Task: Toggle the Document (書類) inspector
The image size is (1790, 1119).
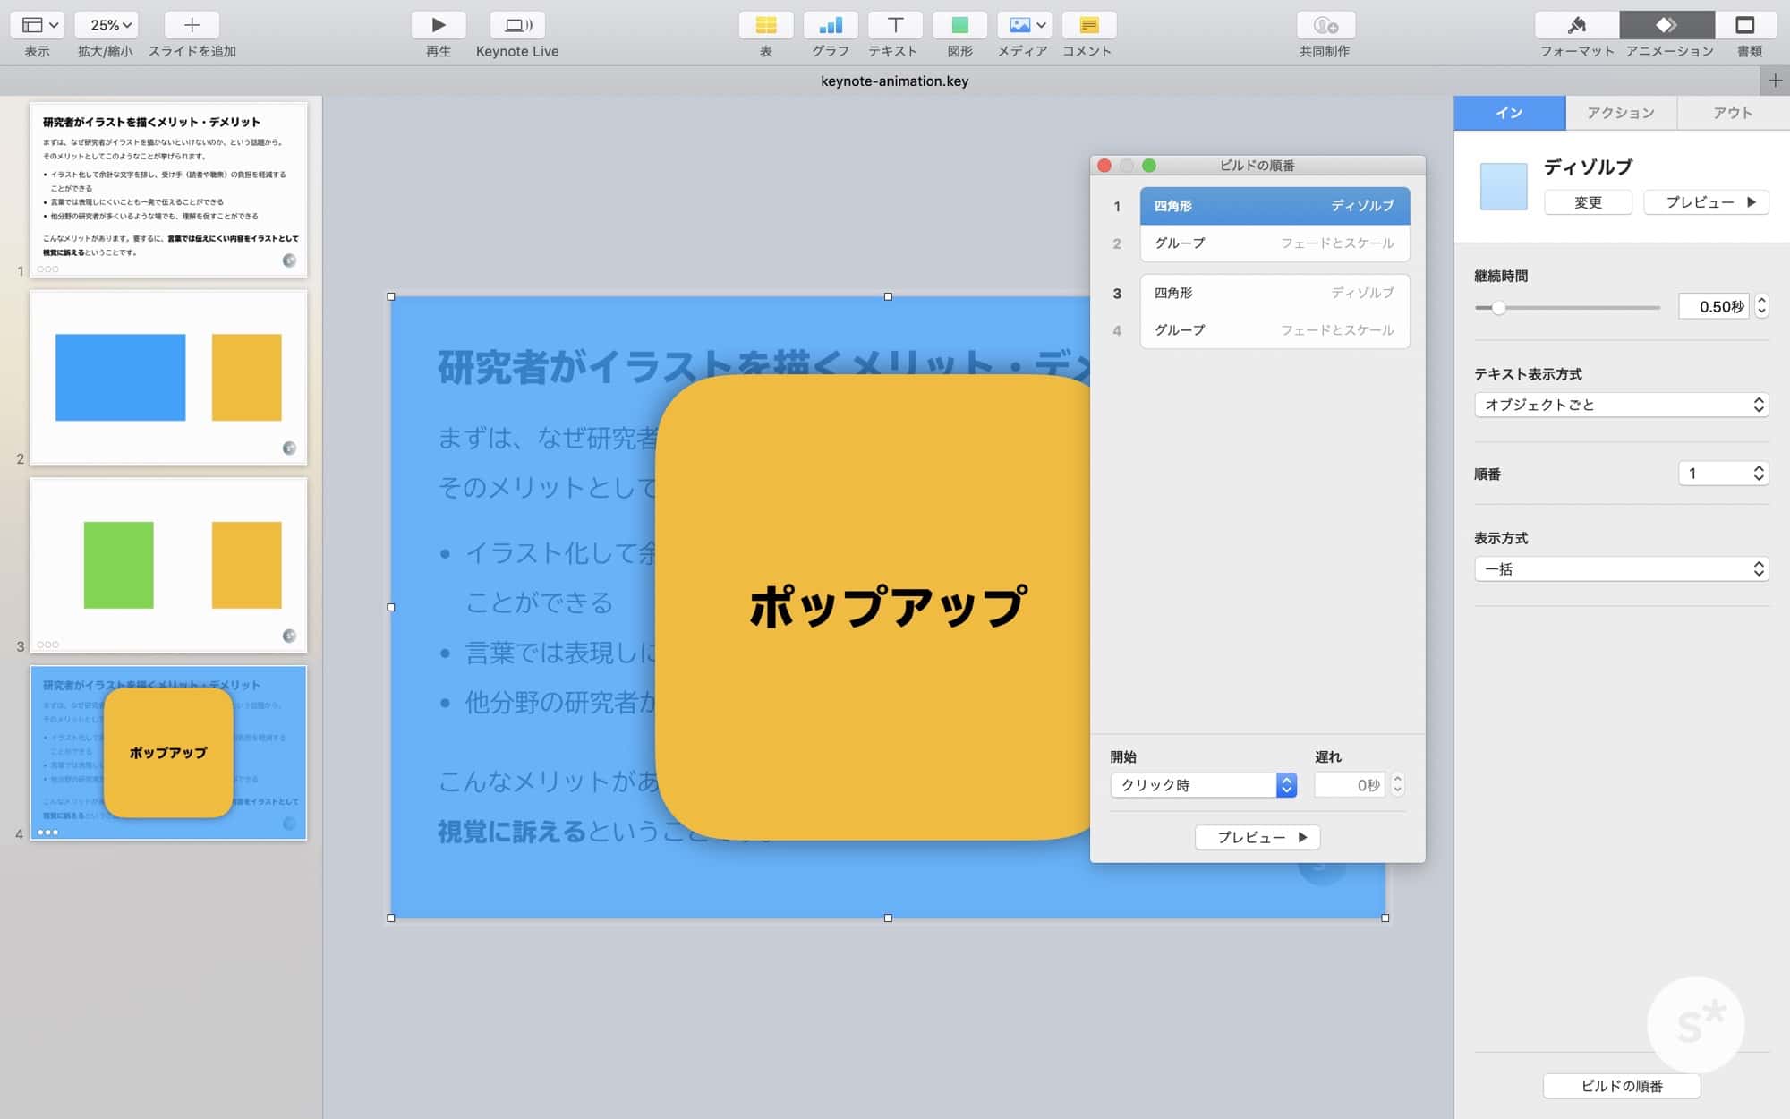Action: point(1744,25)
